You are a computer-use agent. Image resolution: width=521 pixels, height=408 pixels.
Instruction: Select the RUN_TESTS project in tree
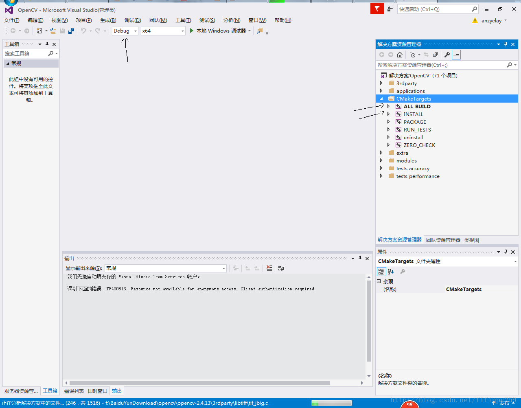(417, 129)
